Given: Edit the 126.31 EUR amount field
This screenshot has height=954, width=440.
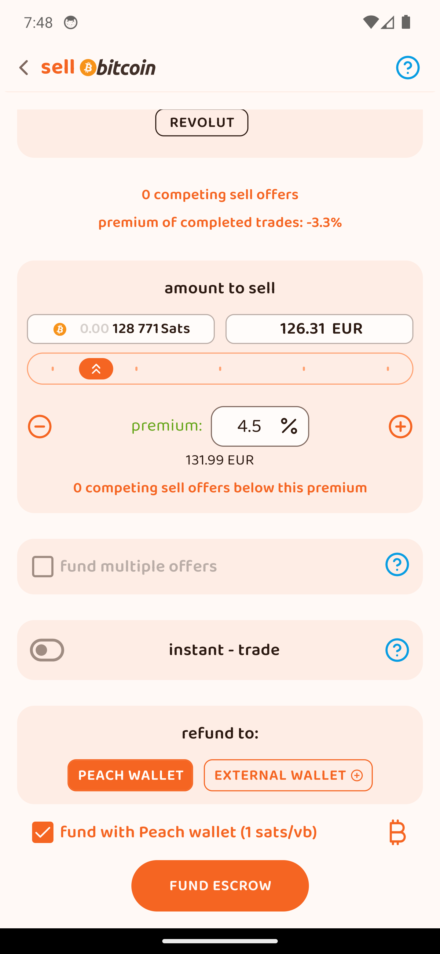Looking at the screenshot, I should pyautogui.click(x=319, y=329).
